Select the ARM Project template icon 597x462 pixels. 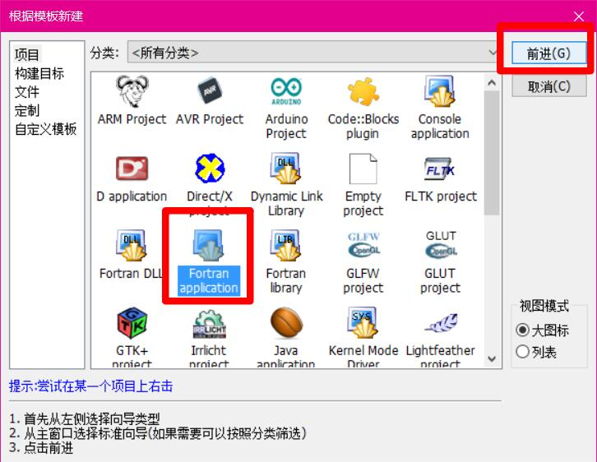tap(132, 92)
